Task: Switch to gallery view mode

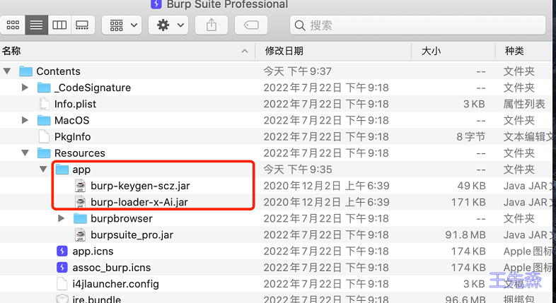Action: [x=82, y=25]
